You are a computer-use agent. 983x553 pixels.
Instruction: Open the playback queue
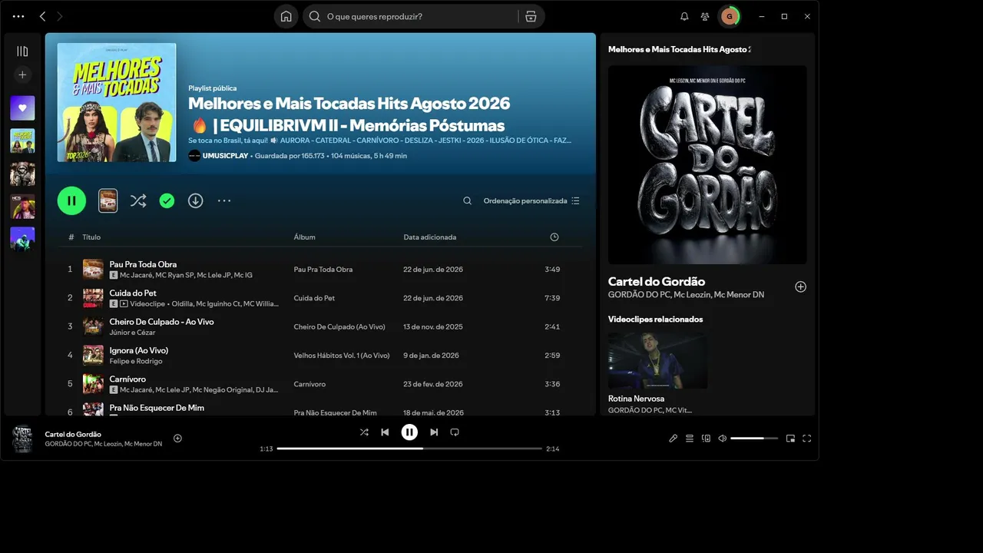[690, 439]
